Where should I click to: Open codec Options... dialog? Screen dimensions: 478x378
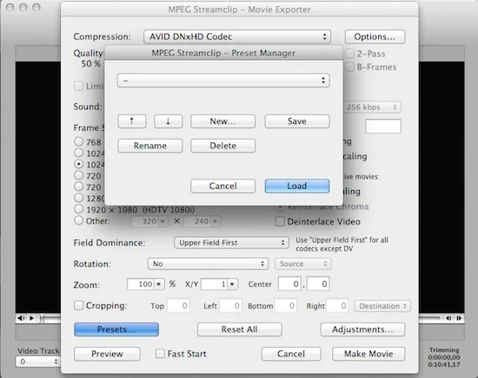click(375, 36)
